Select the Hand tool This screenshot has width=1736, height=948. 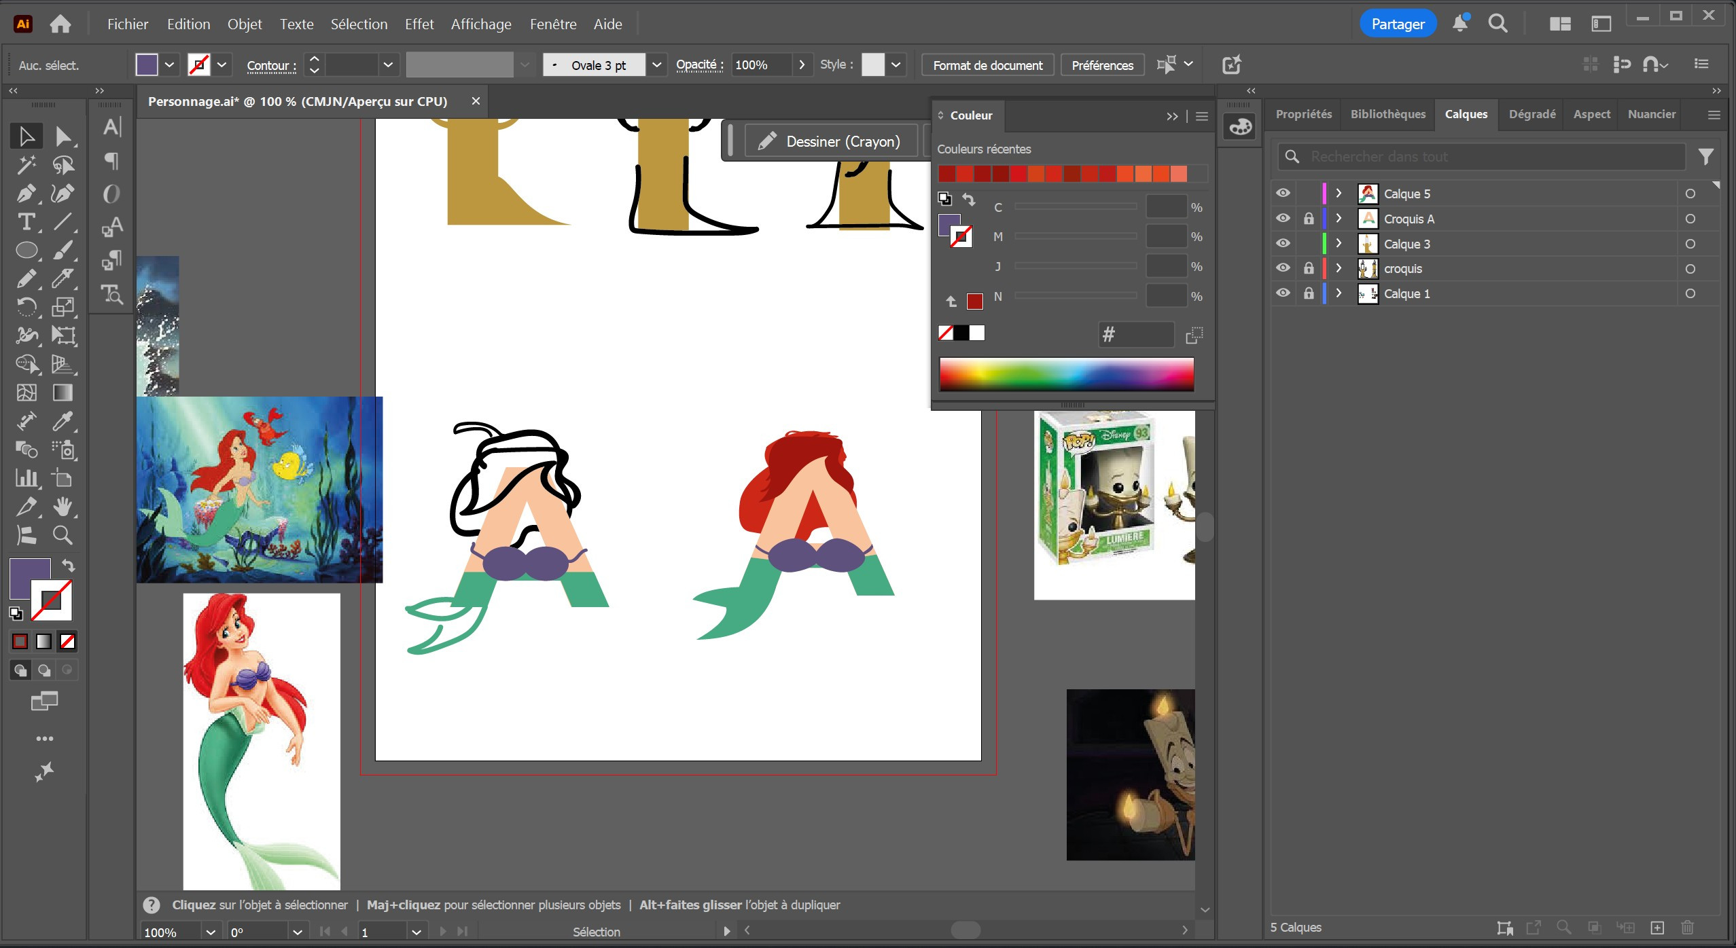(63, 507)
